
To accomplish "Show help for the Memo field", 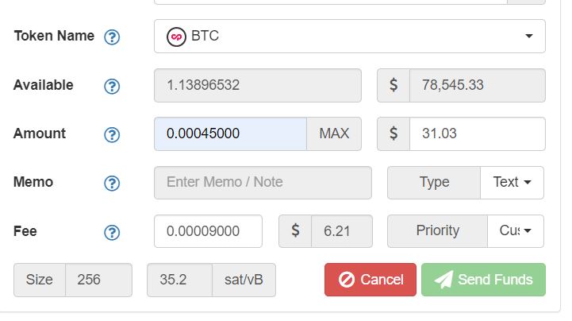I will [x=112, y=184].
